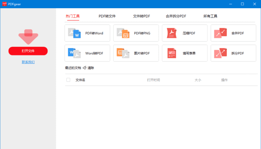Click the 打开文件 button
The height and width of the screenshot is (149, 261).
point(28,51)
